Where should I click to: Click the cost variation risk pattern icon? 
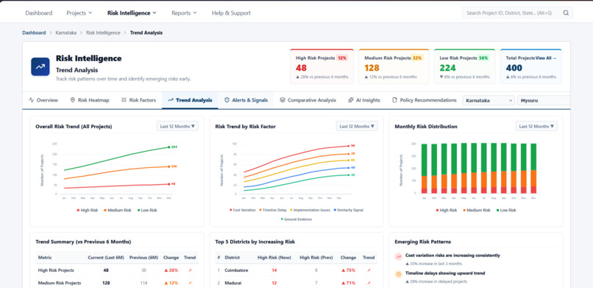tap(399, 257)
